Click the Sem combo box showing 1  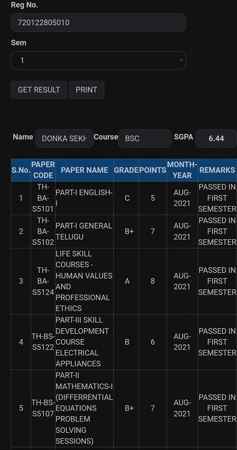click(98, 60)
